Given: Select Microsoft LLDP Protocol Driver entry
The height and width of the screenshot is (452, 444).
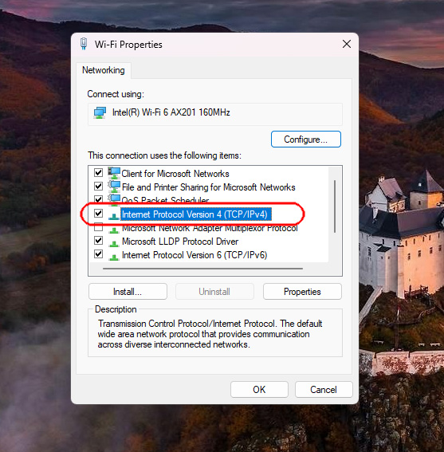Looking at the screenshot, I should (x=180, y=242).
